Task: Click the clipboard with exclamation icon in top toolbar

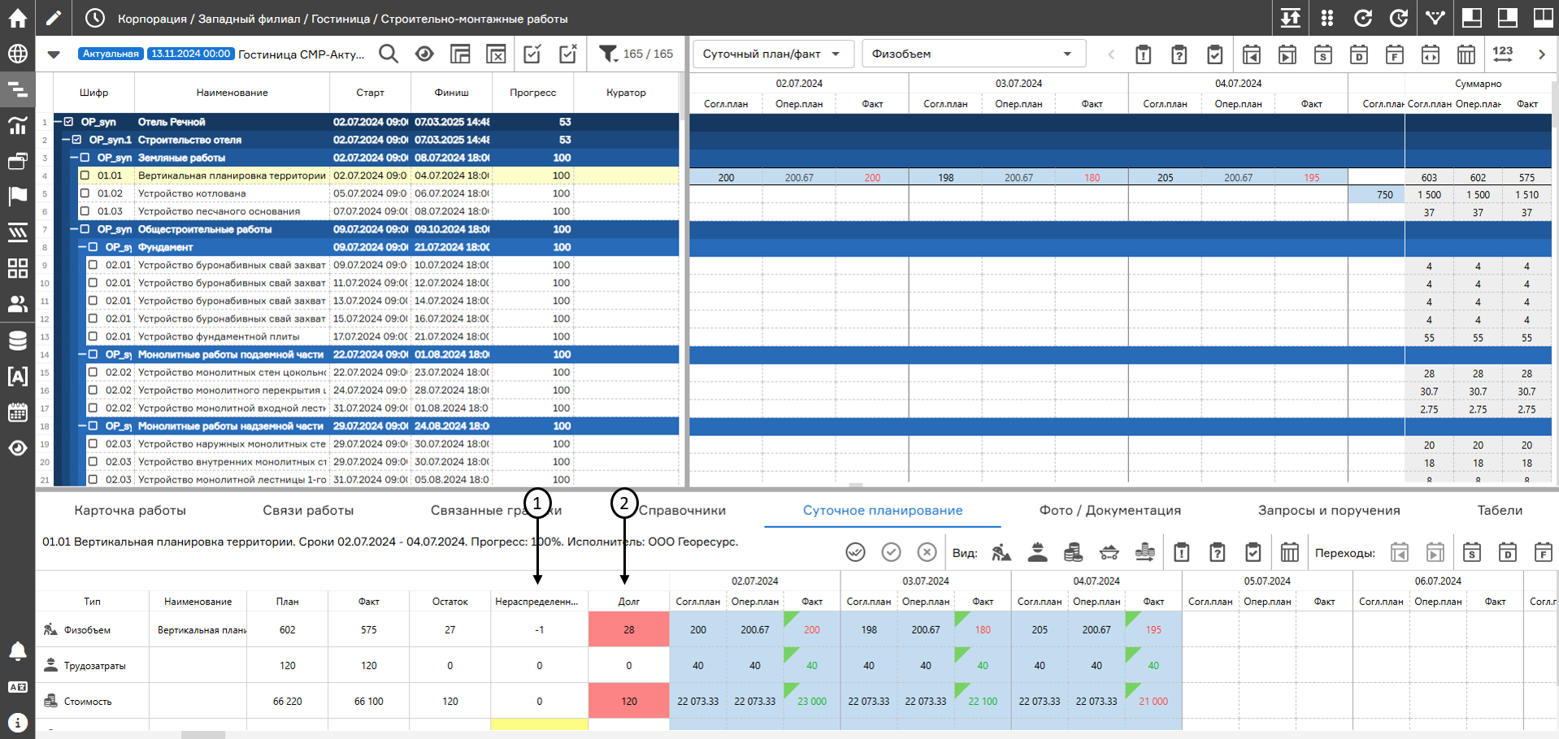Action: 1143,54
